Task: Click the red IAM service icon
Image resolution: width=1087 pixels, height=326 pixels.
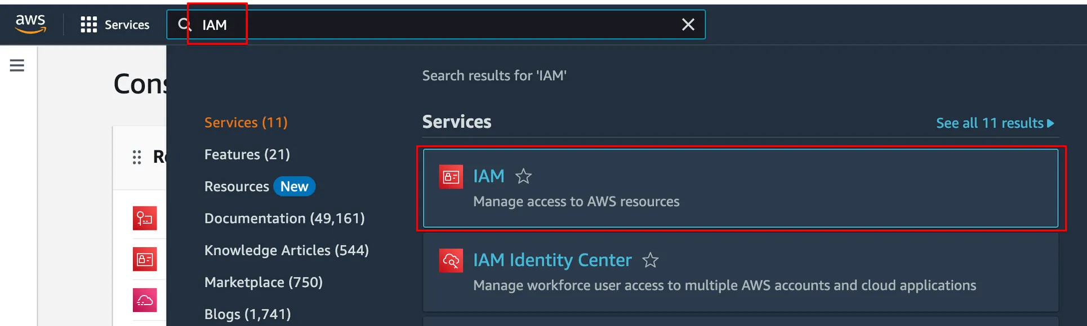Action: point(451,177)
